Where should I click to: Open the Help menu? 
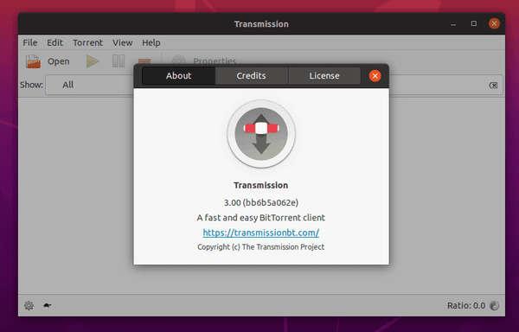[151, 42]
